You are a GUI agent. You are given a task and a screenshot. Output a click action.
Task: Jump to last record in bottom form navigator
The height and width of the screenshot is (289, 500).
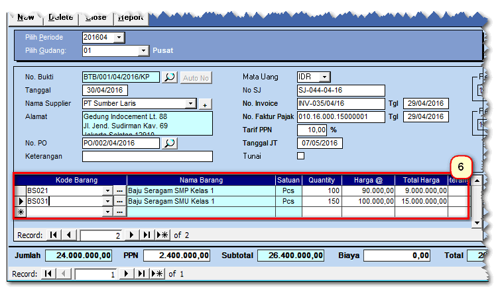coord(141,274)
